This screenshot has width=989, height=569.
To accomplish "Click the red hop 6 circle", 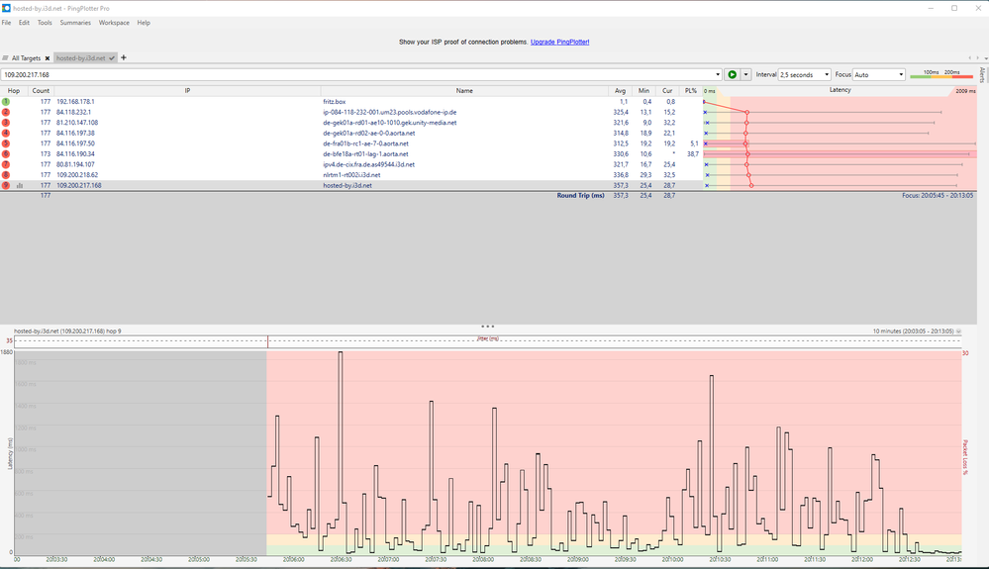I will click(6, 153).
